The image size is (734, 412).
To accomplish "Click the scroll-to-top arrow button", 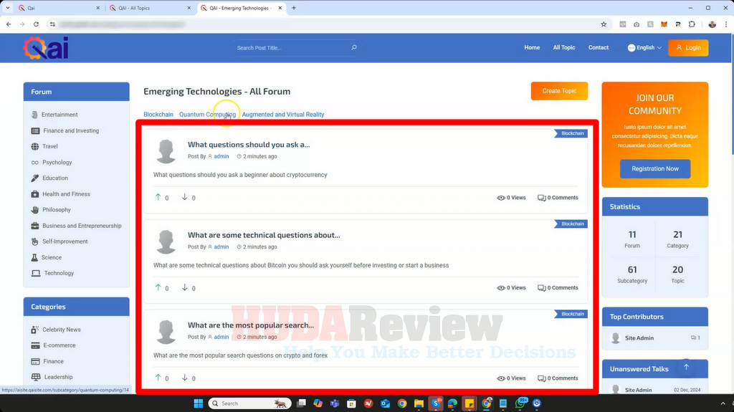I will click(x=686, y=367).
